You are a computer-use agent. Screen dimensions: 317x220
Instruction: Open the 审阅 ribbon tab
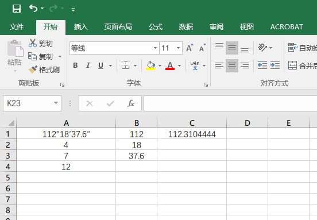pyautogui.click(x=217, y=26)
